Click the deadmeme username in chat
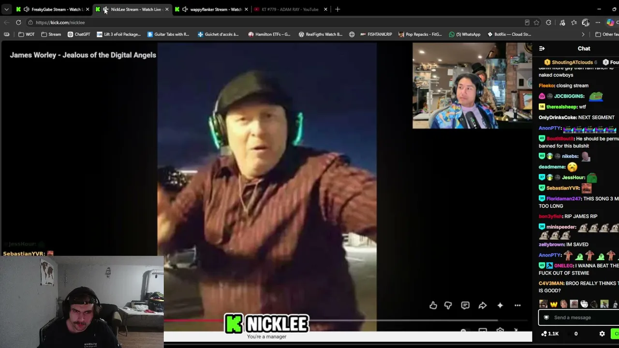Image resolution: width=619 pixels, height=348 pixels. (552, 167)
